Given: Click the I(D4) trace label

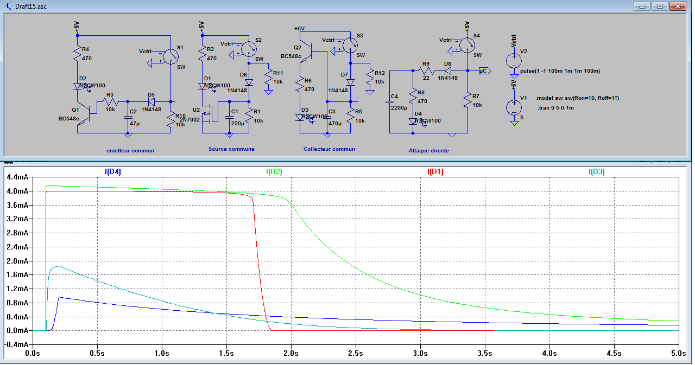Looking at the screenshot, I should point(112,172).
